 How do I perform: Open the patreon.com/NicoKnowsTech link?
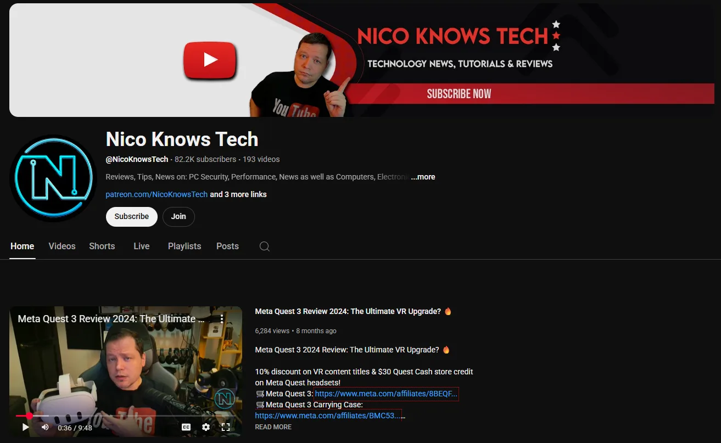coord(157,194)
